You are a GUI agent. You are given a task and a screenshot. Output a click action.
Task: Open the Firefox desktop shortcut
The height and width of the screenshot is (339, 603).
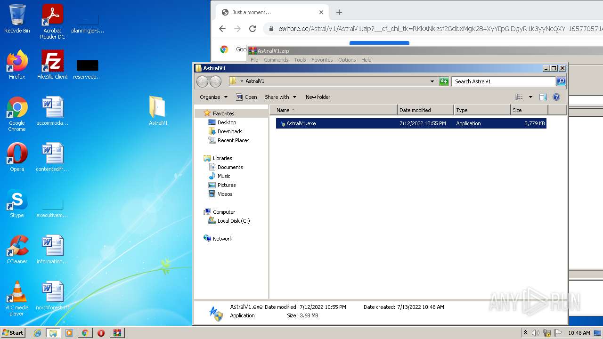coord(17,65)
